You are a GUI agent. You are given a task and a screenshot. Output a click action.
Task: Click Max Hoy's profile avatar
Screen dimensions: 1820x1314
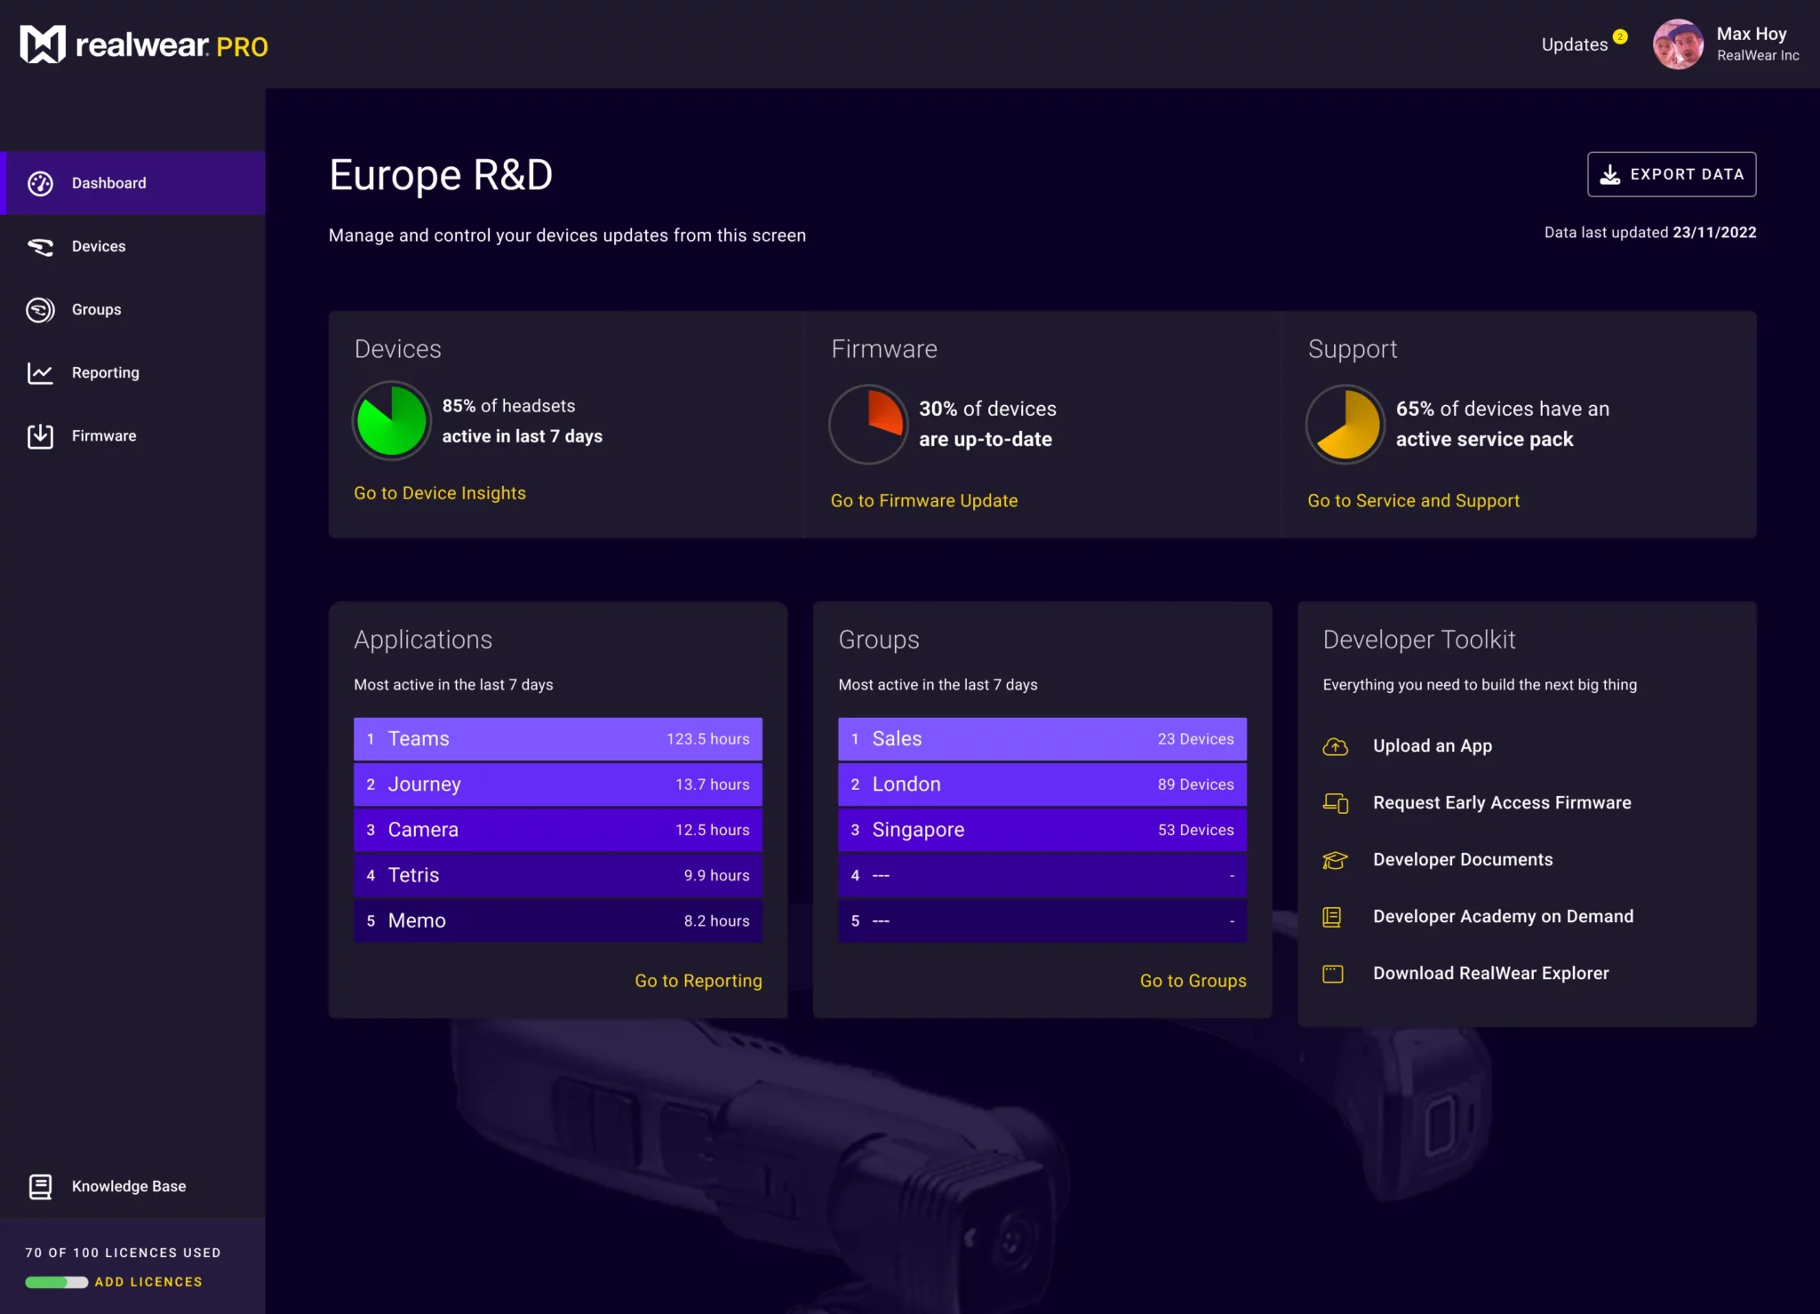click(1678, 44)
